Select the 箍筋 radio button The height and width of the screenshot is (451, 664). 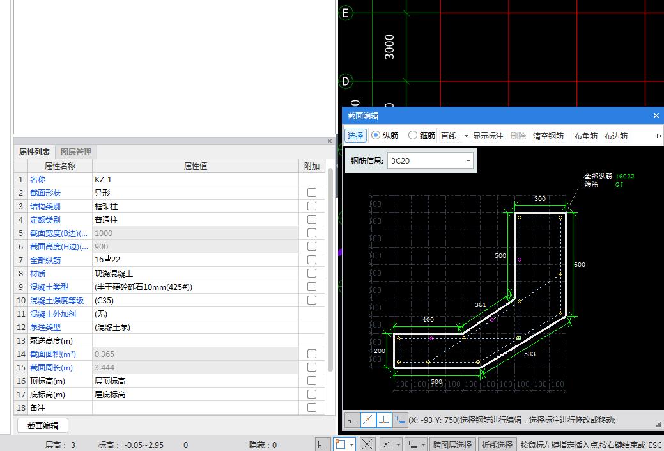(x=412, y=135)
